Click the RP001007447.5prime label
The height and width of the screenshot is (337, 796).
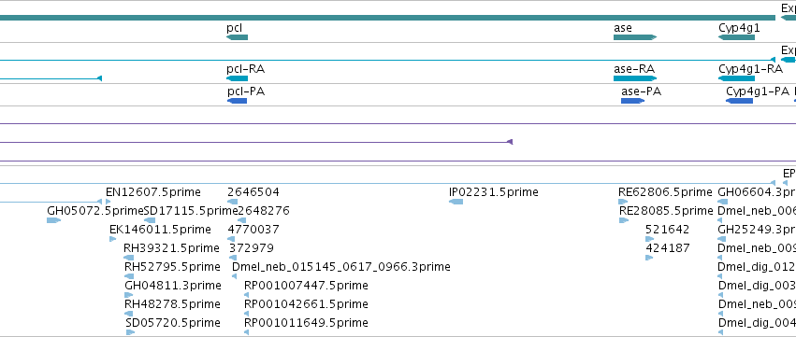click(306, 286)
